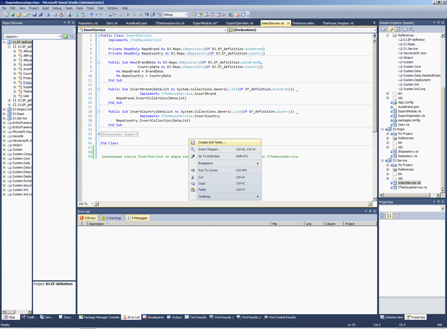Screen dimensions: 447x329
Task: Click the Save All toolbar icon
Action: tap(41, 15)
